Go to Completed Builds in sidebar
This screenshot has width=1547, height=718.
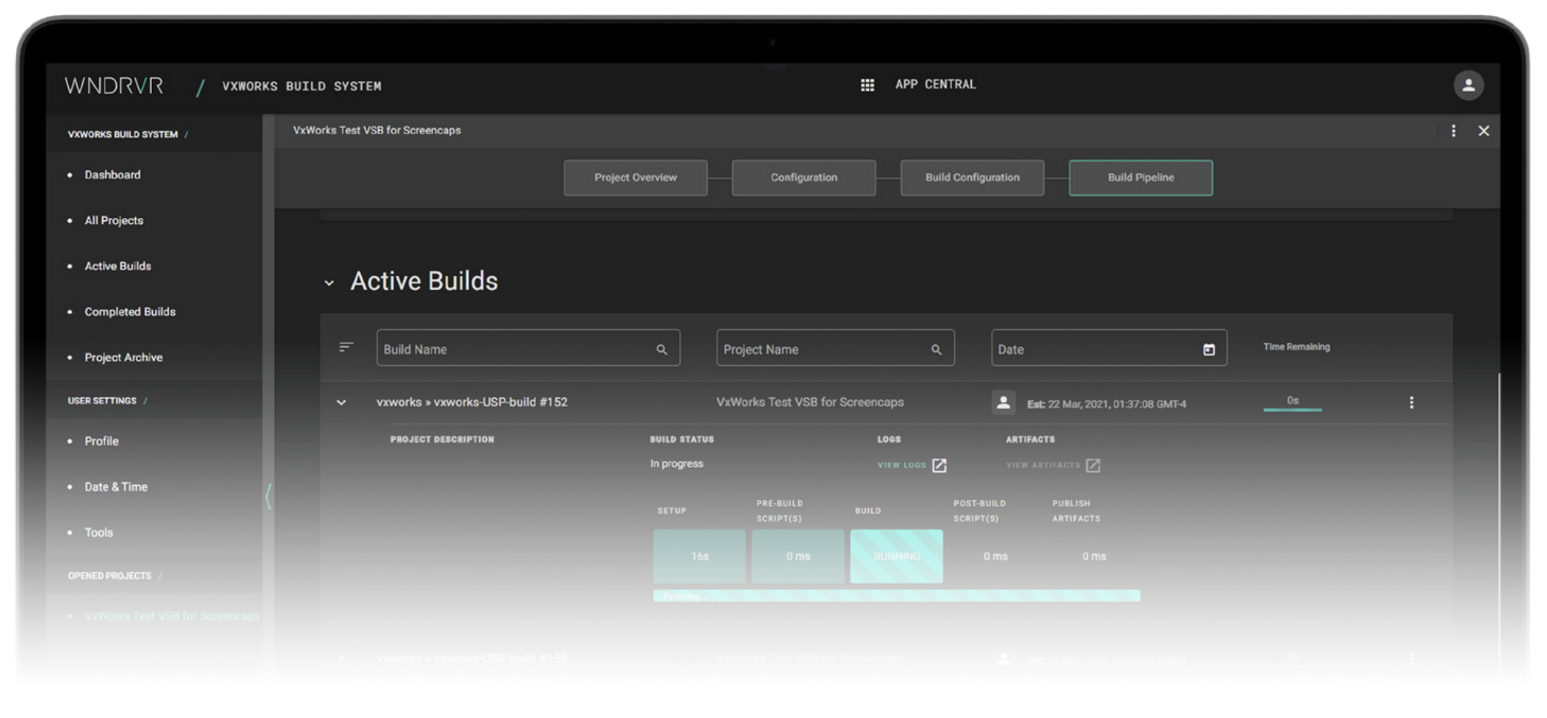tap(130, 312)
